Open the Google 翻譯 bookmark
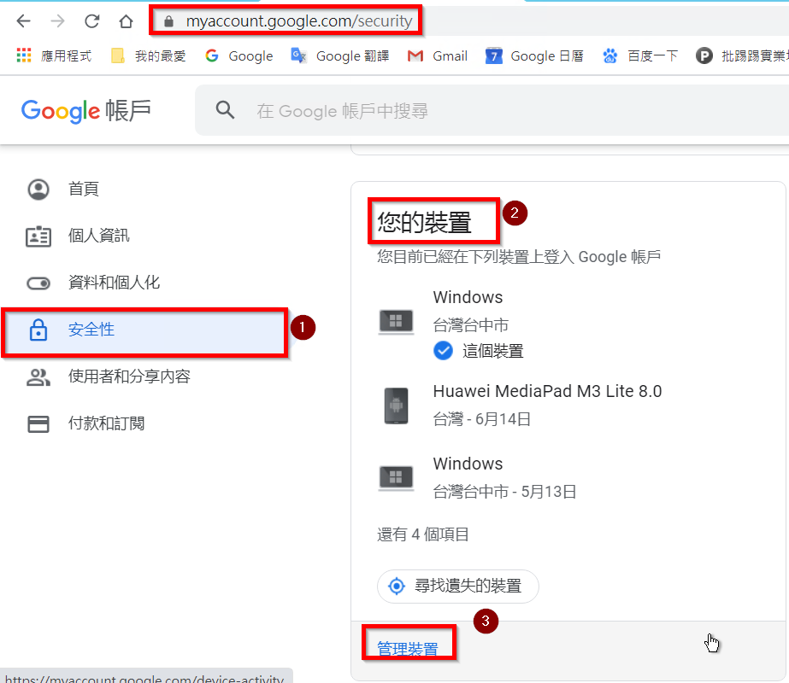 340,55
